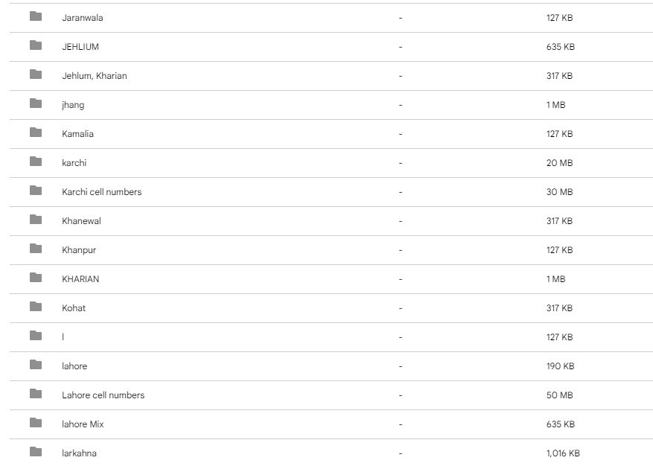Select the KHARIAN folder icon
Screen dimensions: 653x469
tap(36, 278)
